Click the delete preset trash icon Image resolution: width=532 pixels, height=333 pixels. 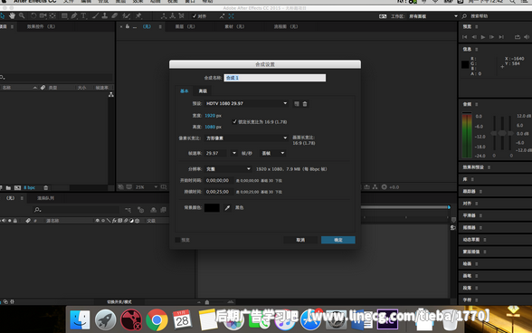305,104
